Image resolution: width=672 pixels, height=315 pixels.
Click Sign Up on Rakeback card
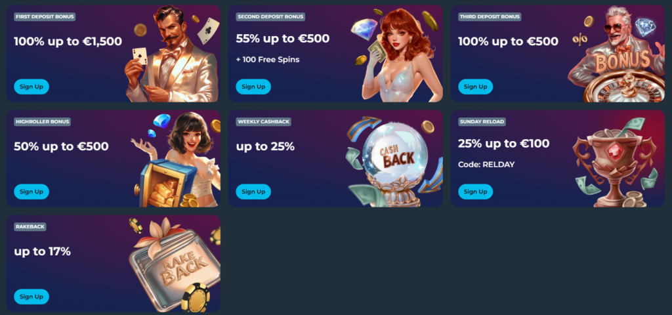pyautogui.click(x=31, y=297)
